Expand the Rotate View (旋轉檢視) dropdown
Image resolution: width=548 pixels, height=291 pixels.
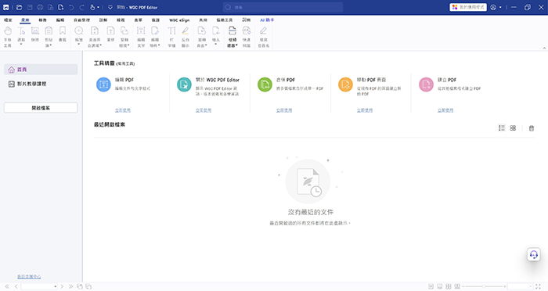pyautogui.click(x=128, y=46)
